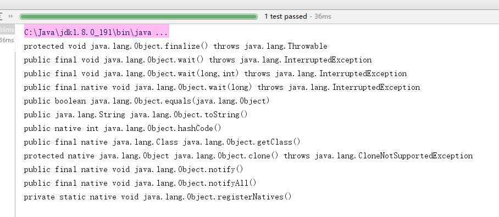The image size is (499, 217).
Task: Click the Object.hashCode() output line
Action: (122, 128)
